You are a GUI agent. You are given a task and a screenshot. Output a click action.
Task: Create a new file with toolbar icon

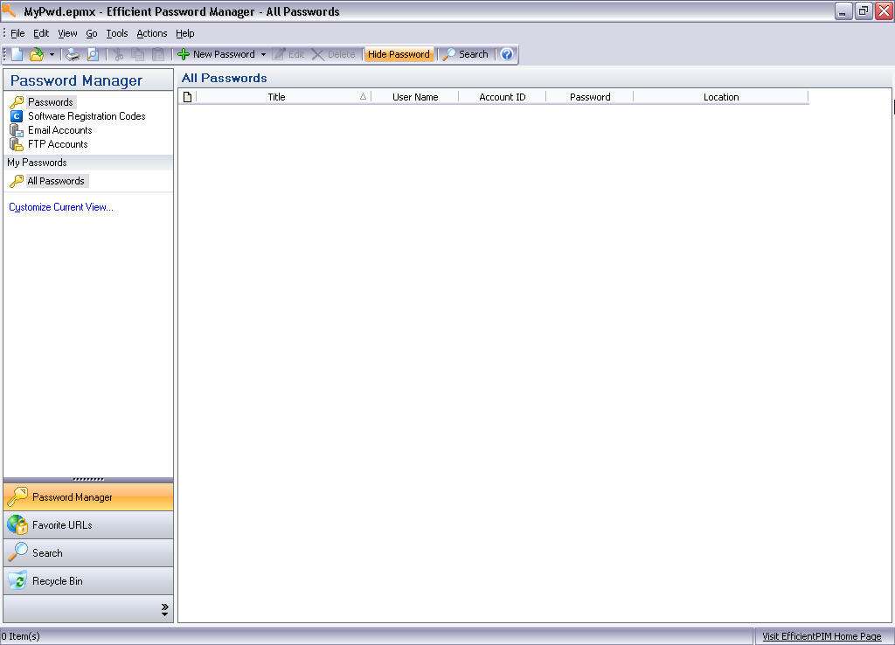coord(17,54)
